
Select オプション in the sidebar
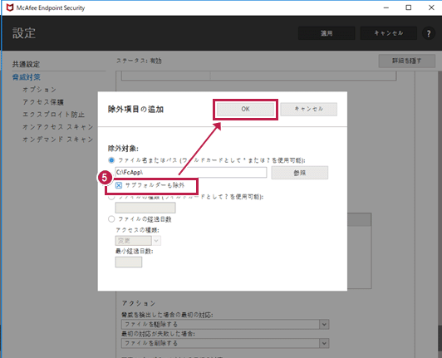(40, 90)
